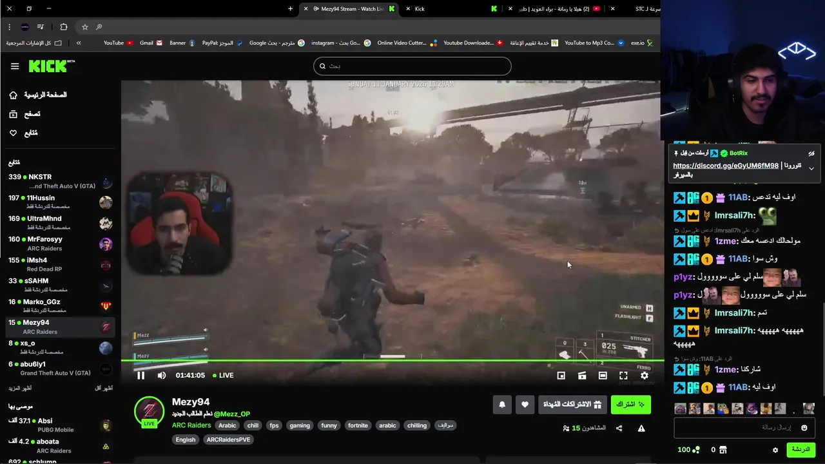
Task: Click the chat message input field
Action: [744, 427]
